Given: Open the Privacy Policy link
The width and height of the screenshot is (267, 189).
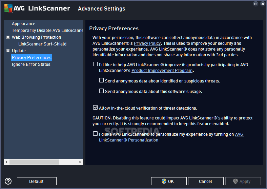Looking at the screenshot, I should (147, 43).
